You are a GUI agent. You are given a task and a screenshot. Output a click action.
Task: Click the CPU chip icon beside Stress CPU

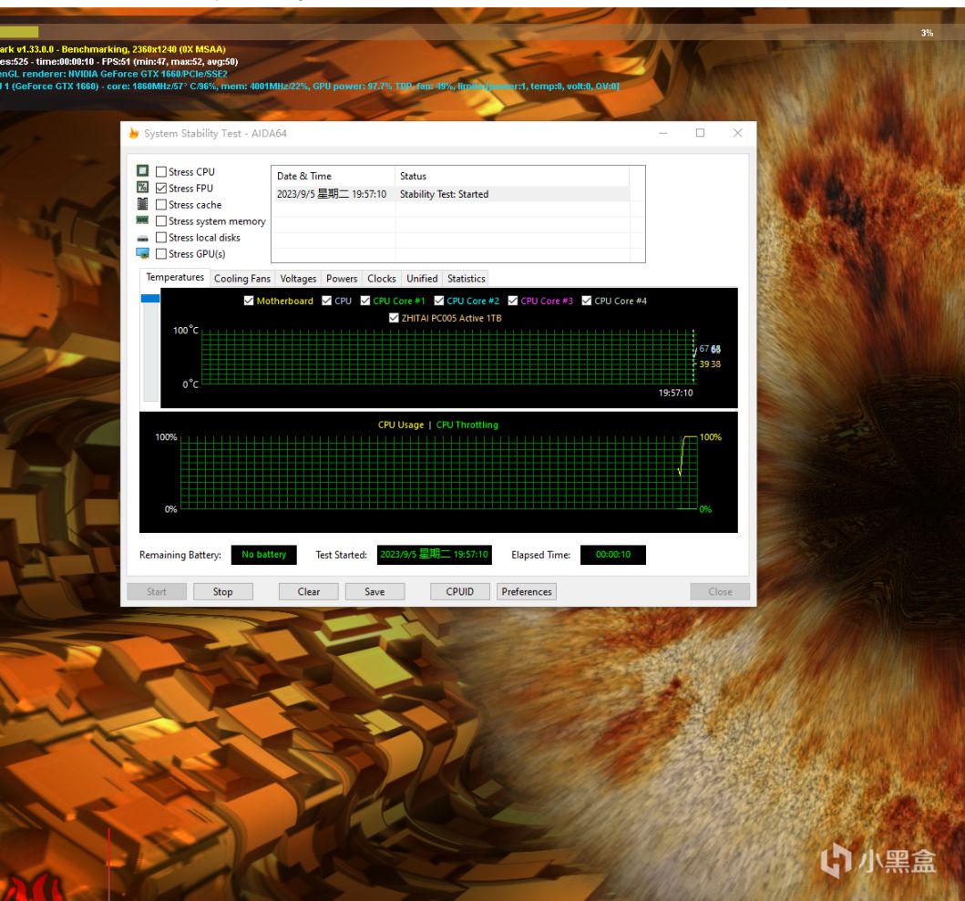(x=143, y=170)
